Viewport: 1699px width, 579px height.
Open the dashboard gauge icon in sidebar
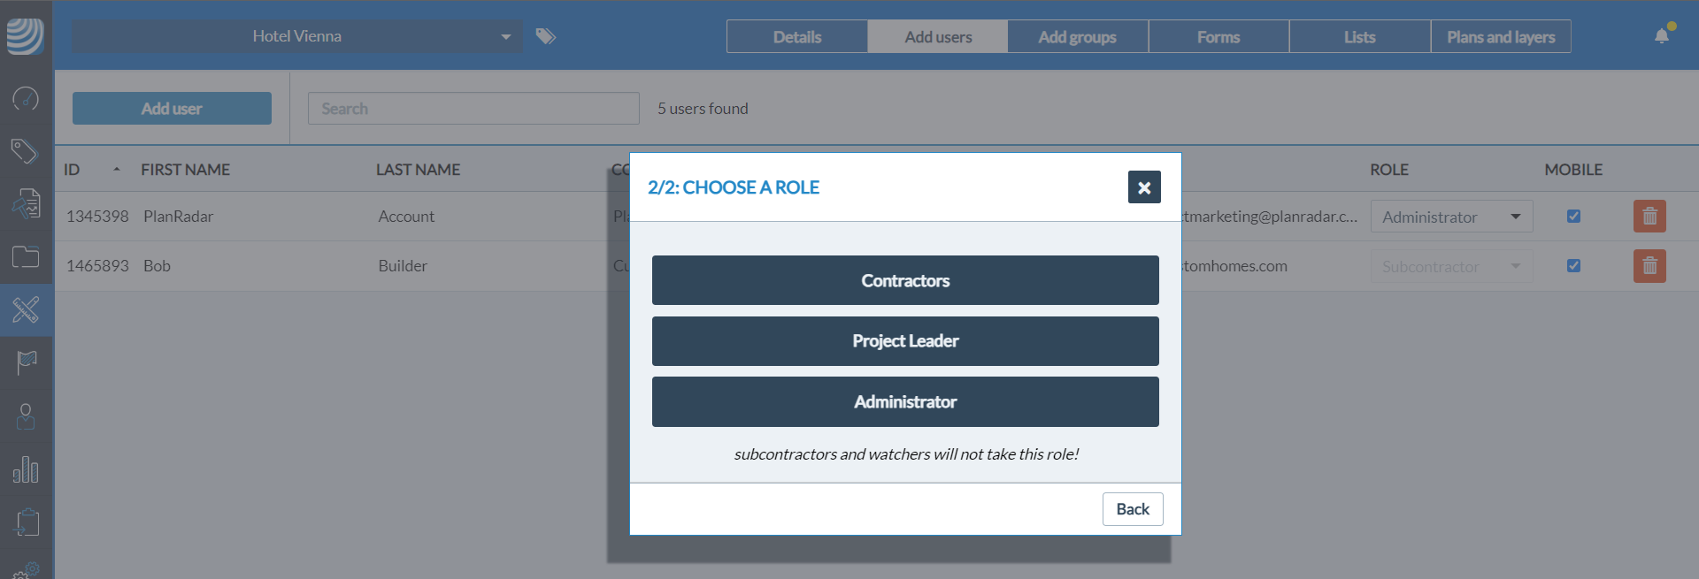click(x=26, y=98)
